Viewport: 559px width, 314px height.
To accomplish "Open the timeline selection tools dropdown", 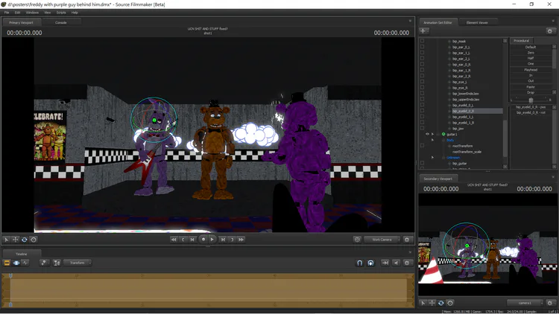I will click(x=44, y=263).
